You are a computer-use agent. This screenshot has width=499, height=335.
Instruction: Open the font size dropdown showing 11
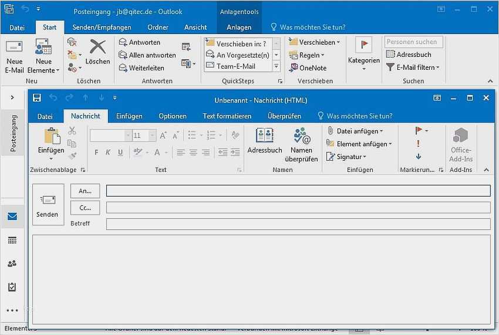(x=152, y=136)
